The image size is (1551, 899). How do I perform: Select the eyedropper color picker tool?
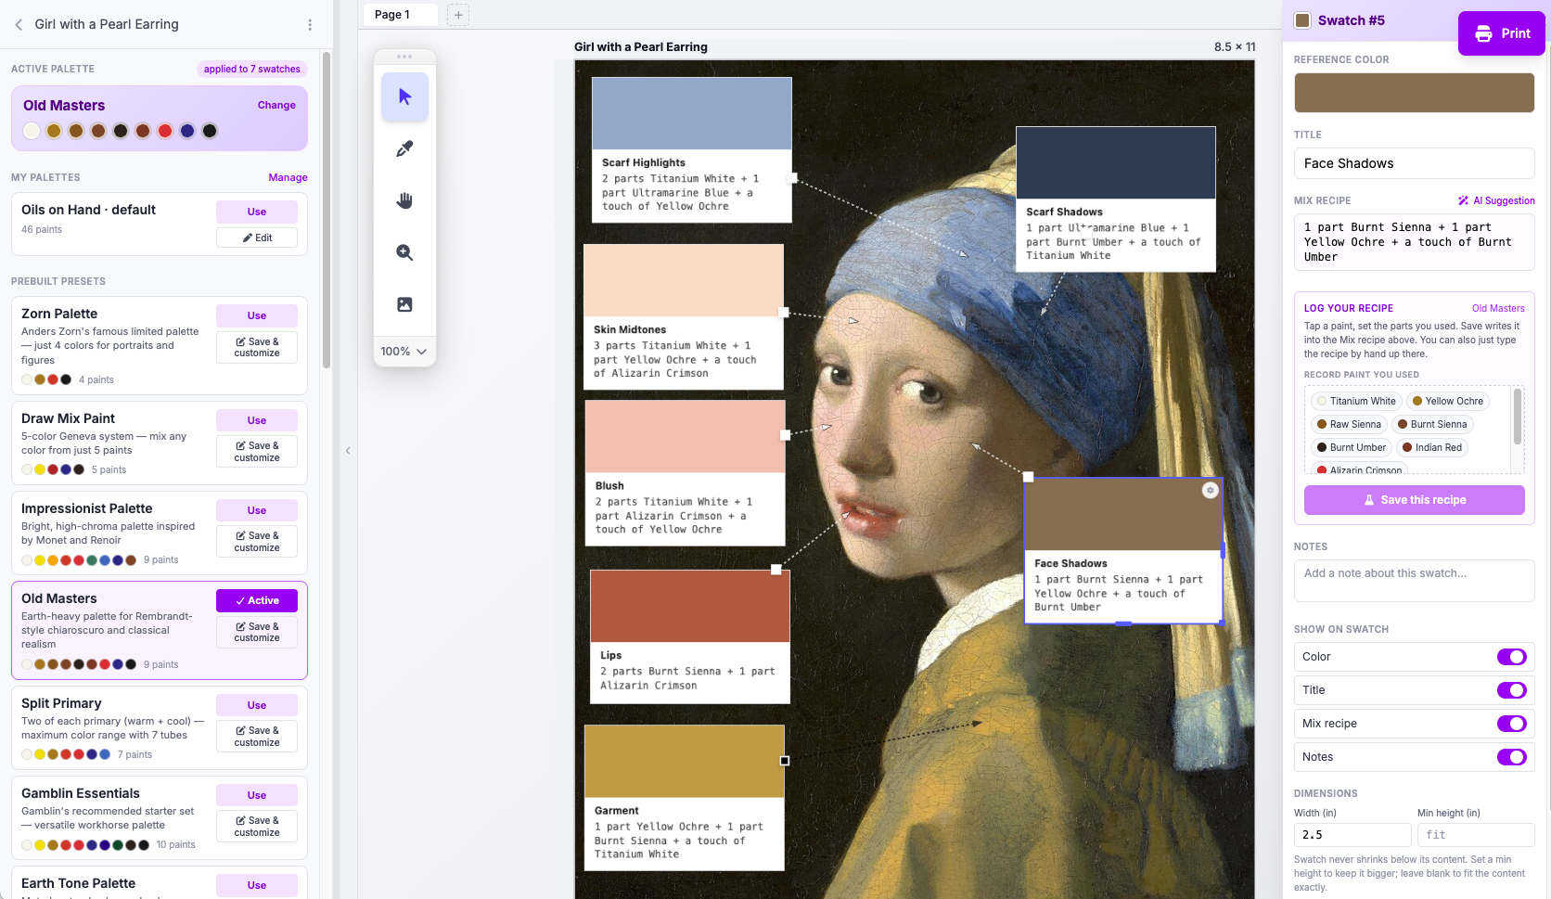coord(404,148)
